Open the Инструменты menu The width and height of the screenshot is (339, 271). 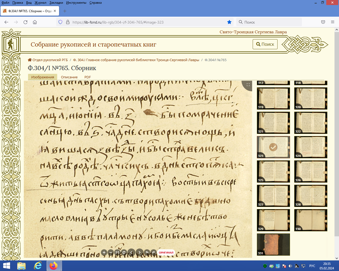[x=76, y=3]
